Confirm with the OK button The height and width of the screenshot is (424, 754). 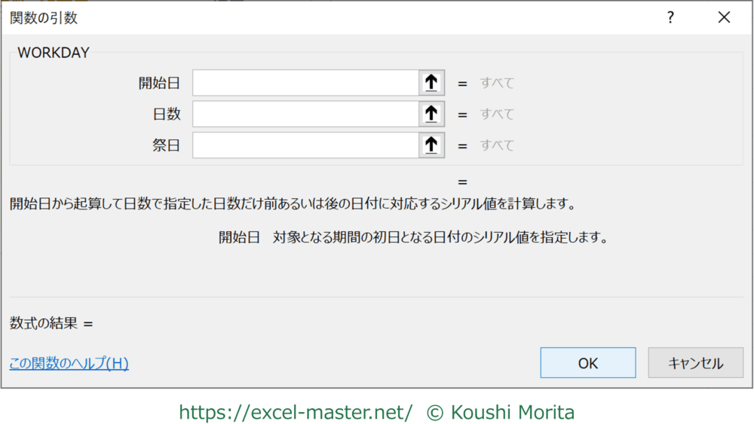click(x=587, y=363)
